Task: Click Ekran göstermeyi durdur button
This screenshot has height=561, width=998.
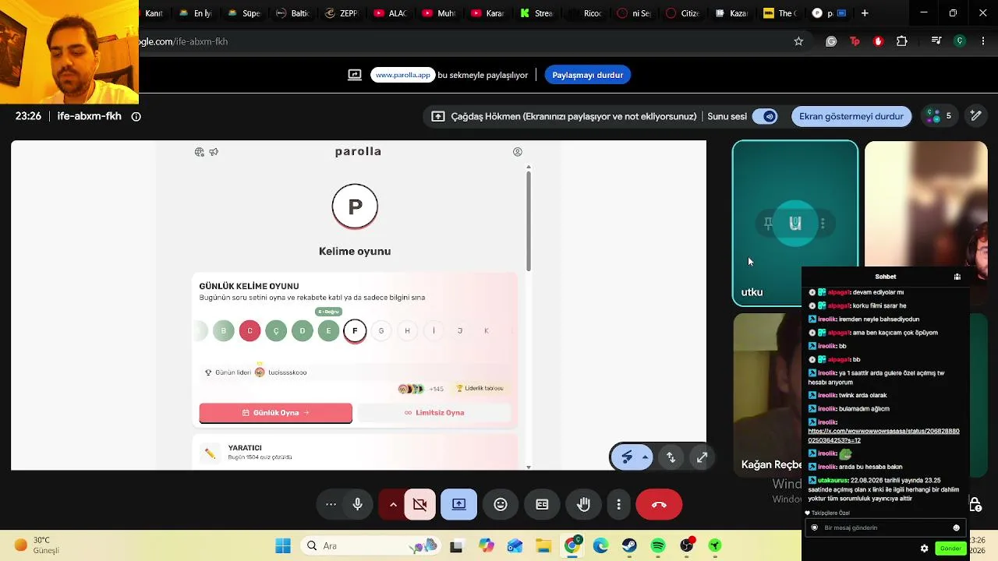Action: click(851, 116)
